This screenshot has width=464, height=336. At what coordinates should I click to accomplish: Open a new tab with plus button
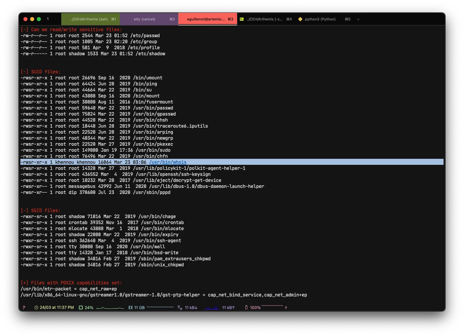[358, 19]
